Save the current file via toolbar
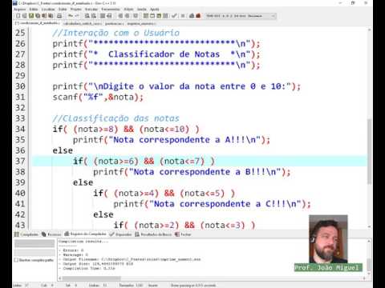Viewport: 385px width, 288px height. click(31, 16)
